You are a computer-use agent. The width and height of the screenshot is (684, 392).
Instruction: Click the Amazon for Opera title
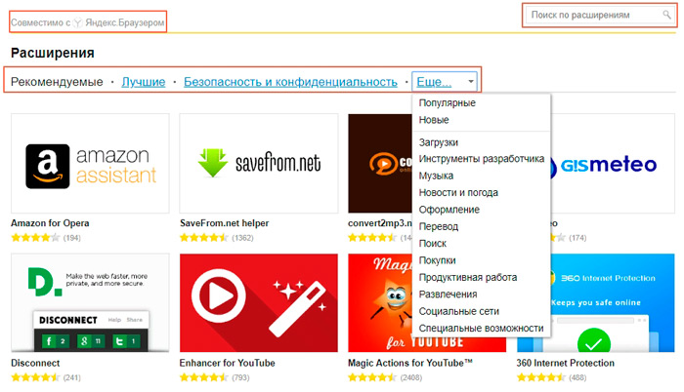[50, 223]
